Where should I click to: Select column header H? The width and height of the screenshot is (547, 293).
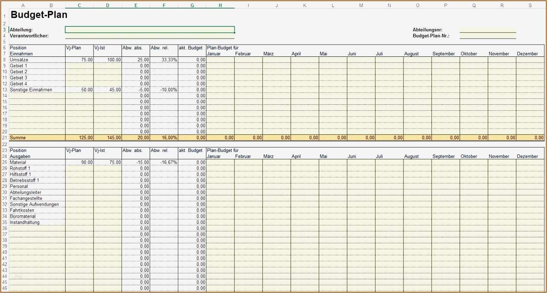click(220, 5)
